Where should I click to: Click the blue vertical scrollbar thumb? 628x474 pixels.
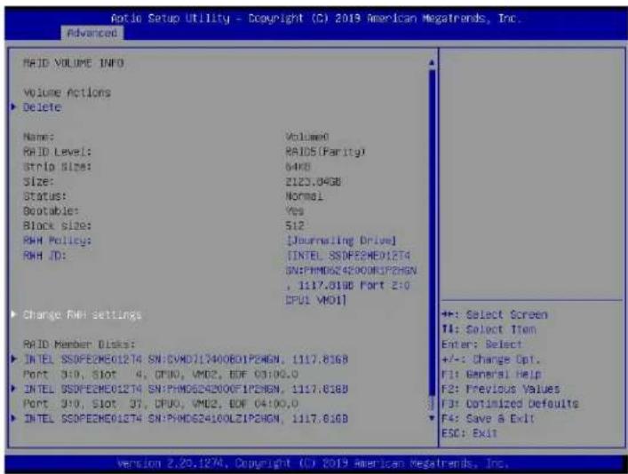click(x=432, y=233)
